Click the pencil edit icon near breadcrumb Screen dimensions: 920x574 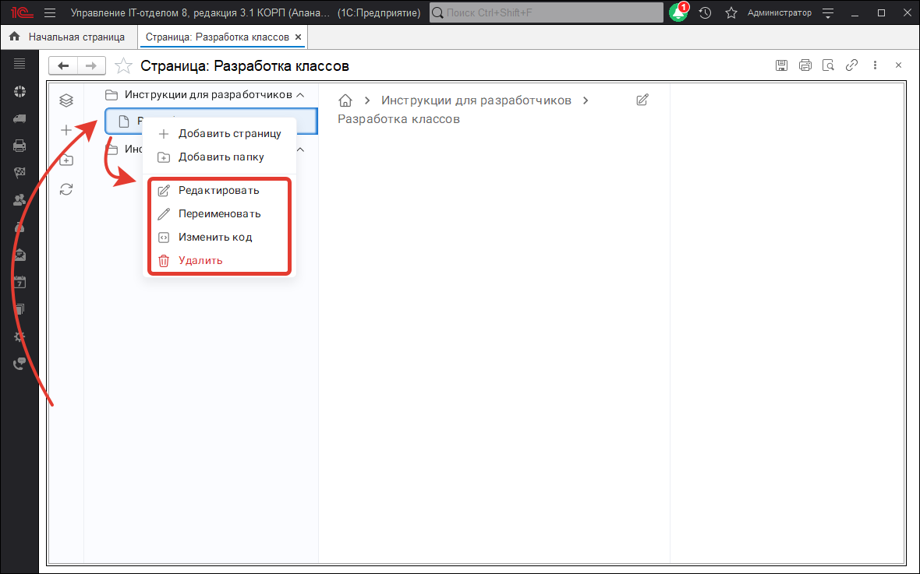tap(642, 100)
